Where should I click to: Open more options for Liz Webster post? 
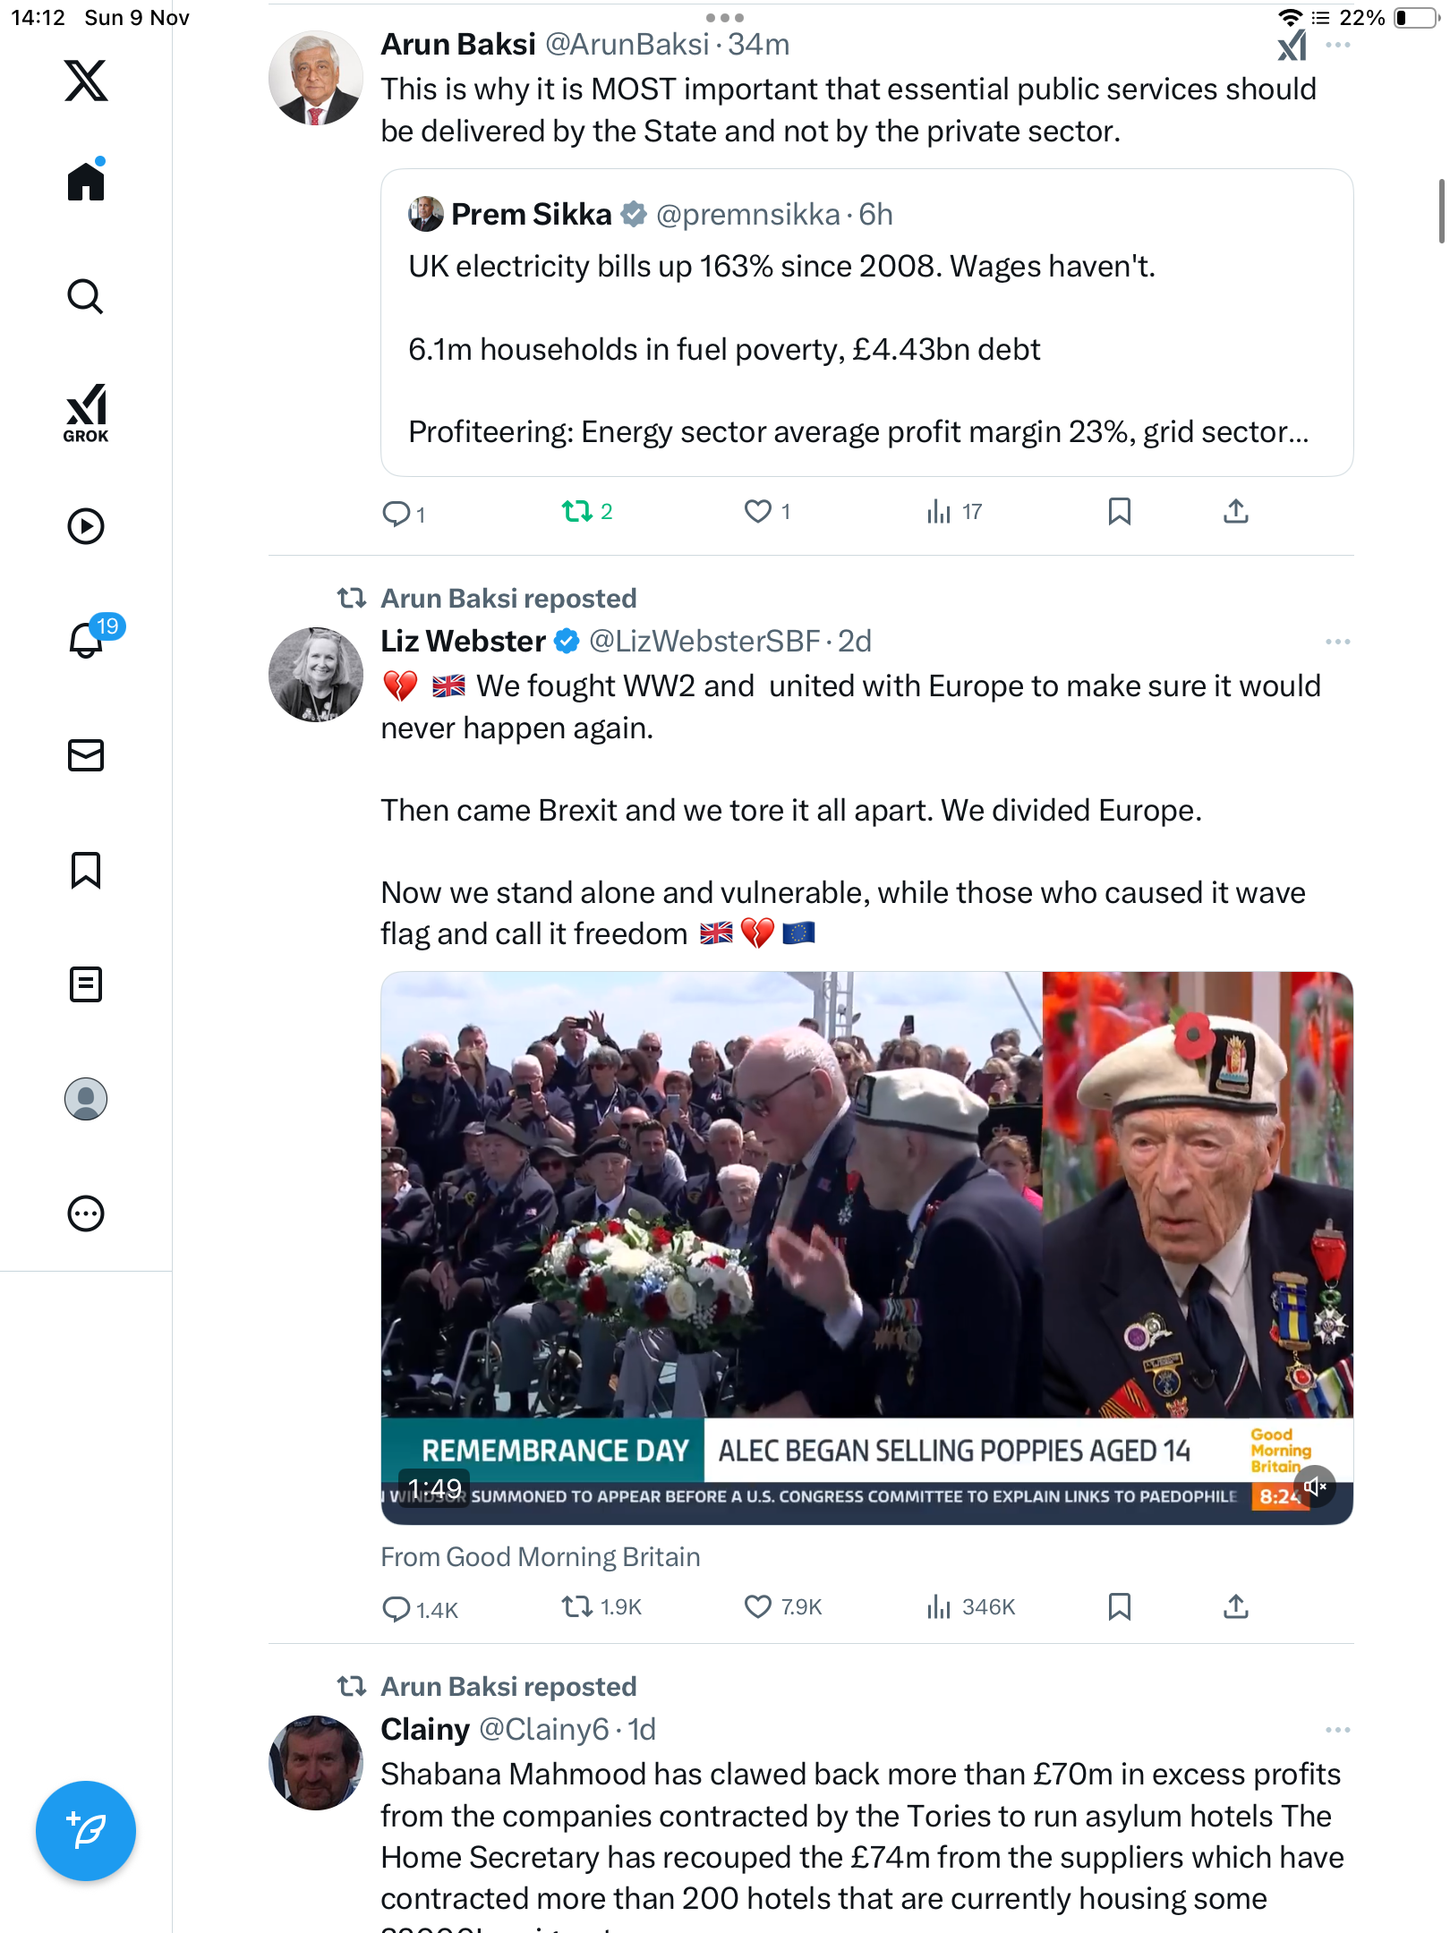[1337, 642]
